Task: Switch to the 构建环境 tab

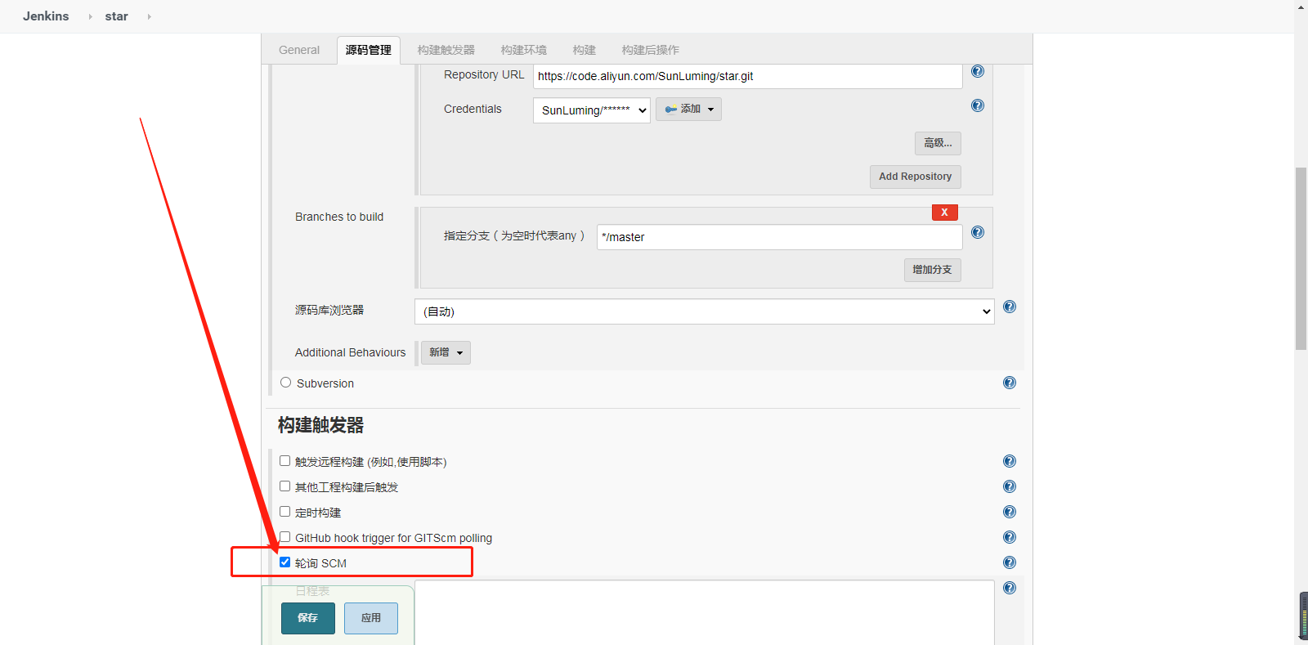Action: pyautogui.click(x=524, y=50)
